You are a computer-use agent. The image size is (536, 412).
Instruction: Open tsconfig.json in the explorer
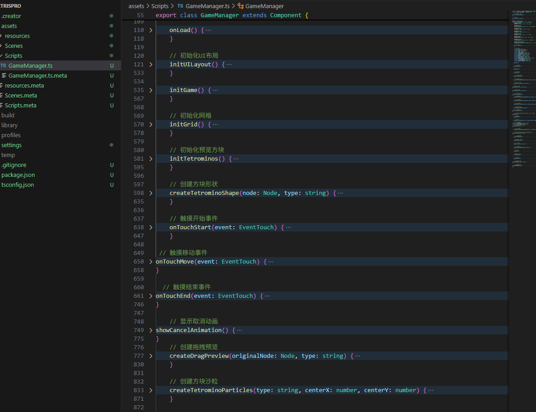click(18, 185)
